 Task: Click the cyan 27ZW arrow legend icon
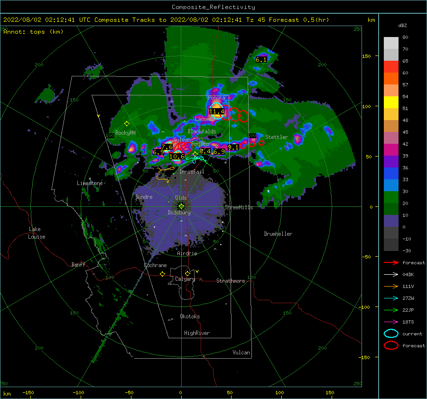click(x=391, y=298)
